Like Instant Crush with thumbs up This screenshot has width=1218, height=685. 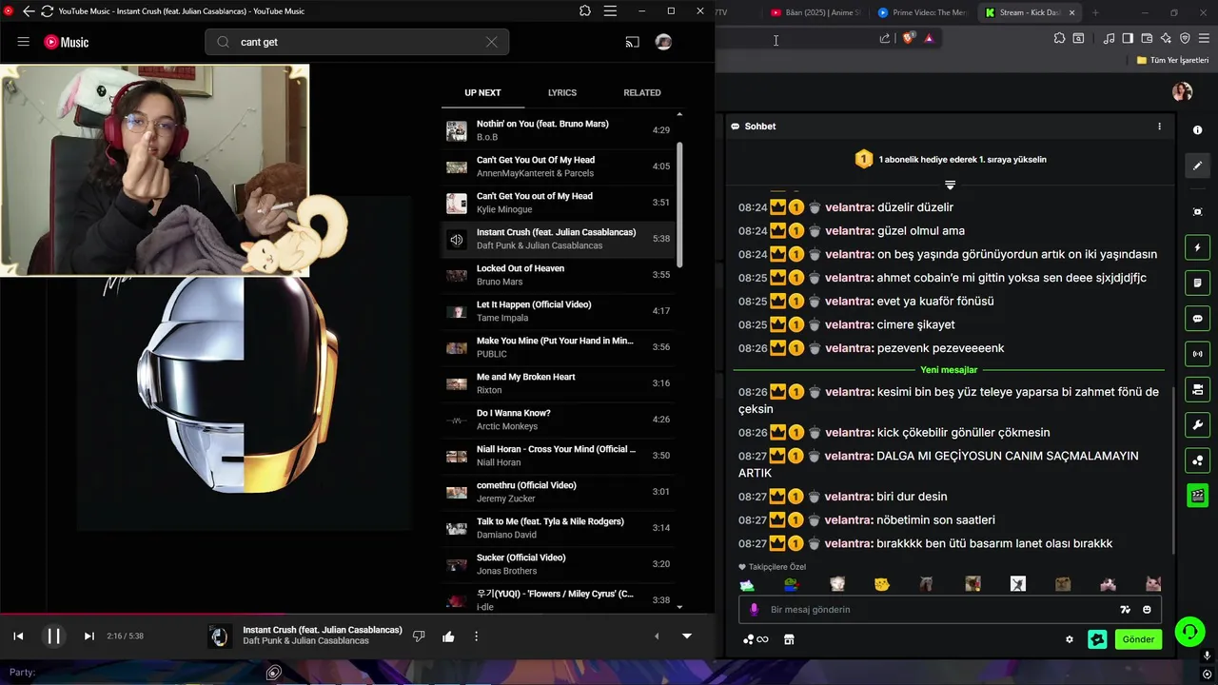click(448, 636)
